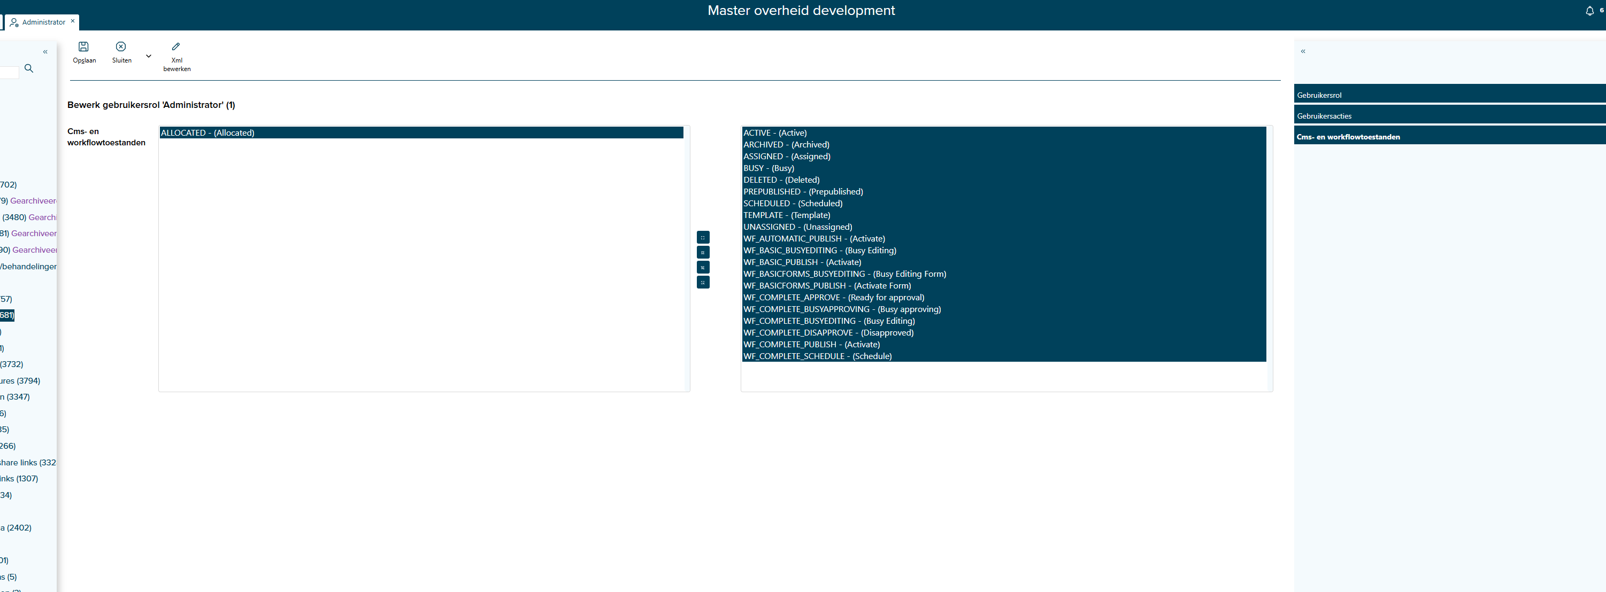This screenshot has height=592, width=1606.
Task: Expand the dropdown arrow next to Sluiten
Action: pyautogui.click(x=148, y=56)
